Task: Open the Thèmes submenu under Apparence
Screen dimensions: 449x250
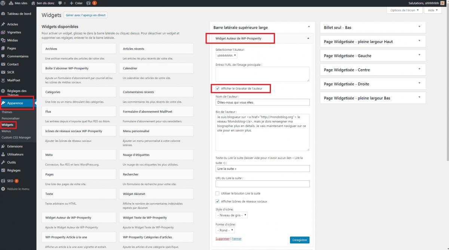Action: coord(7,112)
